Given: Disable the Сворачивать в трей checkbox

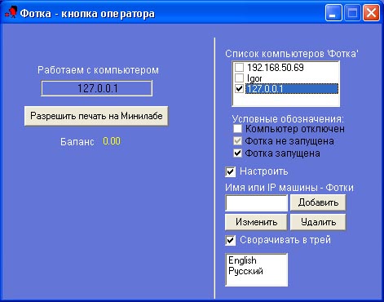Looking at the screenshot, I should (x=231, y=241).
